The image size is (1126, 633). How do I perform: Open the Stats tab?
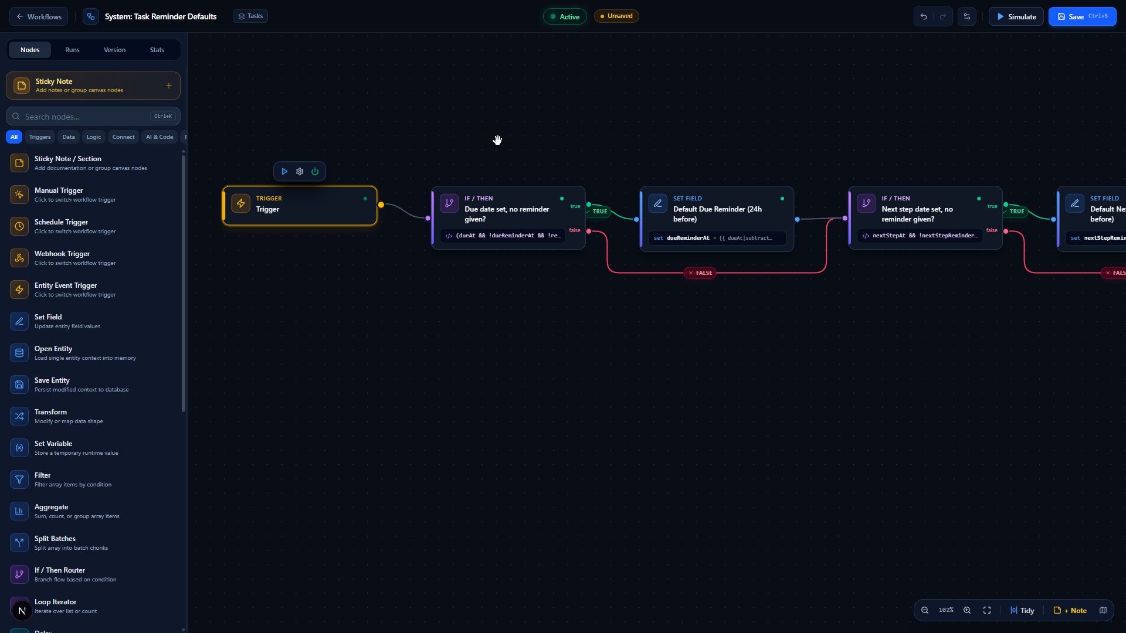(157, 50)
